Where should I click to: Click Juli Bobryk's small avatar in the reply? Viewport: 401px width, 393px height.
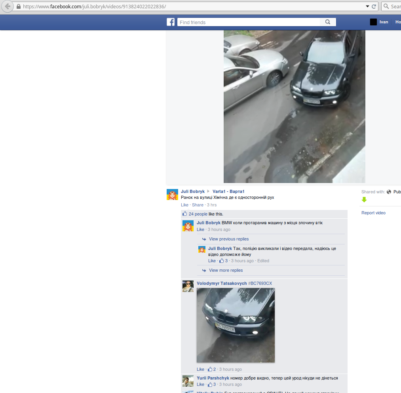[202, 249]
